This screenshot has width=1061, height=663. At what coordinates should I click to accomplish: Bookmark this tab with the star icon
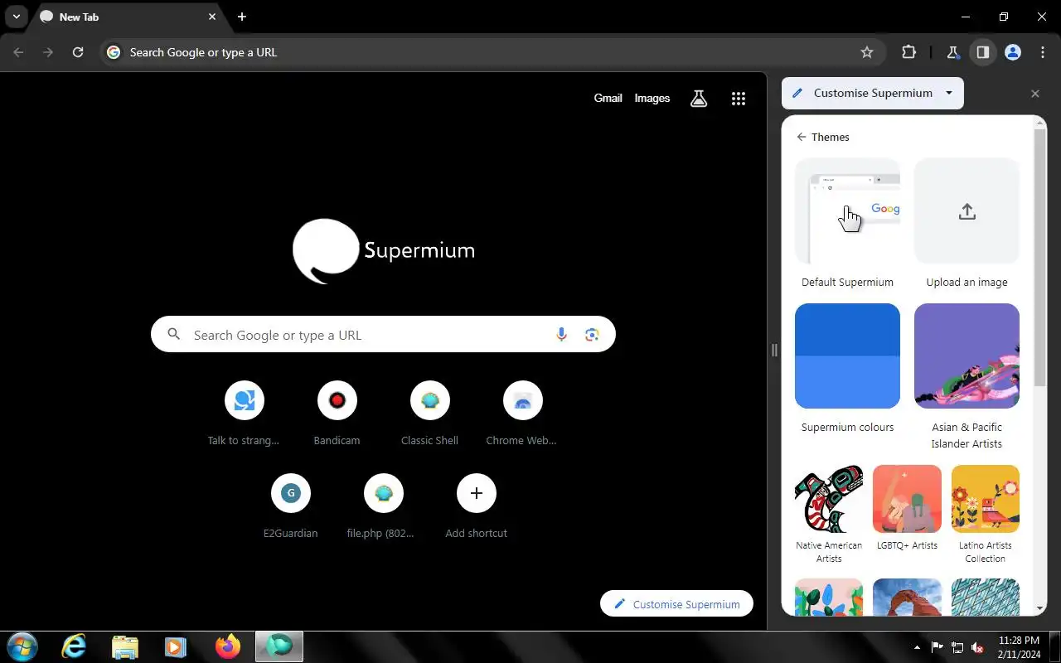(x=867, y=52)
